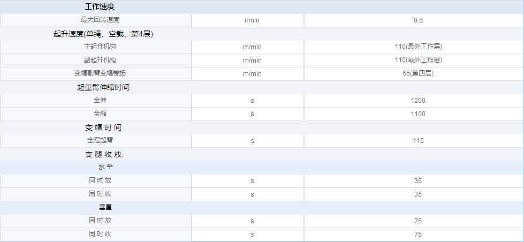Select the 最大回转速度 row label

coord(100,20)
